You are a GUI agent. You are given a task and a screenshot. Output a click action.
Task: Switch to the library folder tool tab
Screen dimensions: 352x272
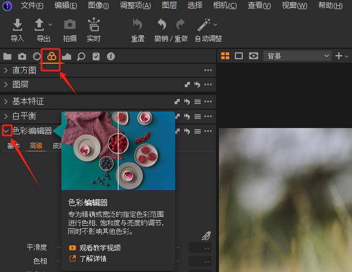click(7, 56)
